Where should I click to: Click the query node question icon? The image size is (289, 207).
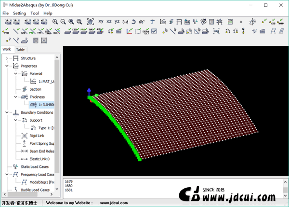point(8,40)
